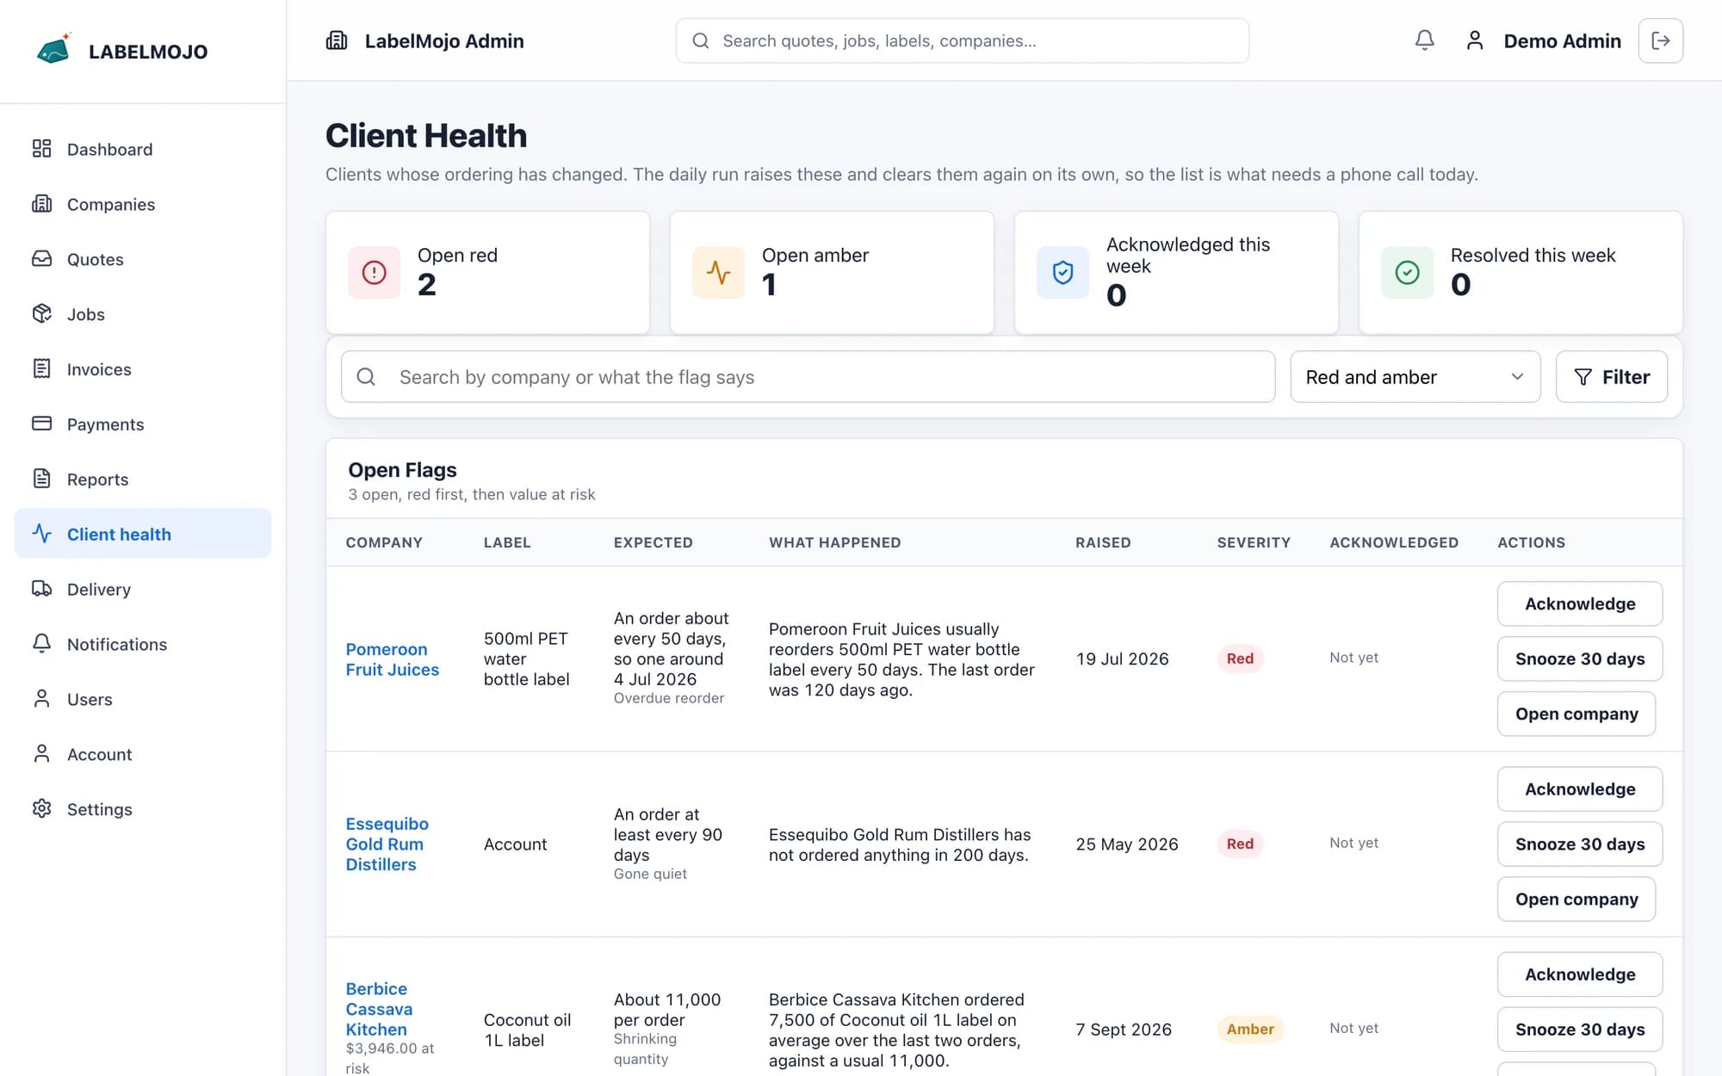
Task: Click the Red badge on Pomeroon row
Action: (1239, 659)
